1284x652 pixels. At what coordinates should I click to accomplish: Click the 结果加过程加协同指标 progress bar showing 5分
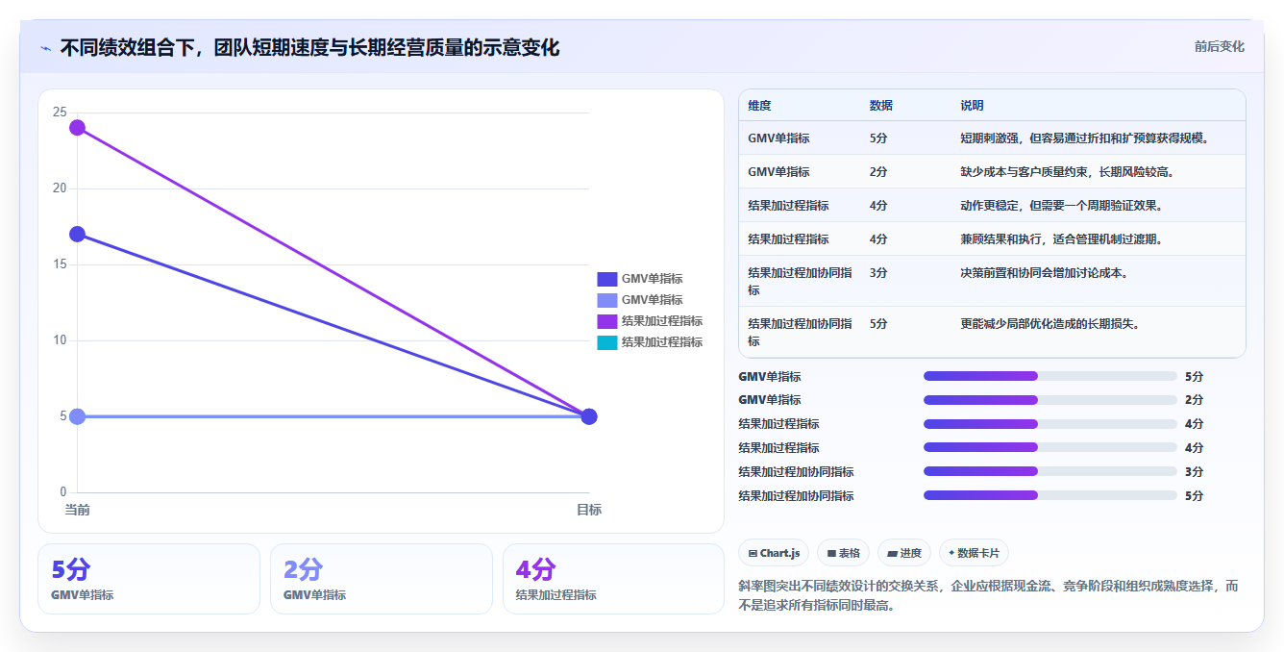(1050, 496)
